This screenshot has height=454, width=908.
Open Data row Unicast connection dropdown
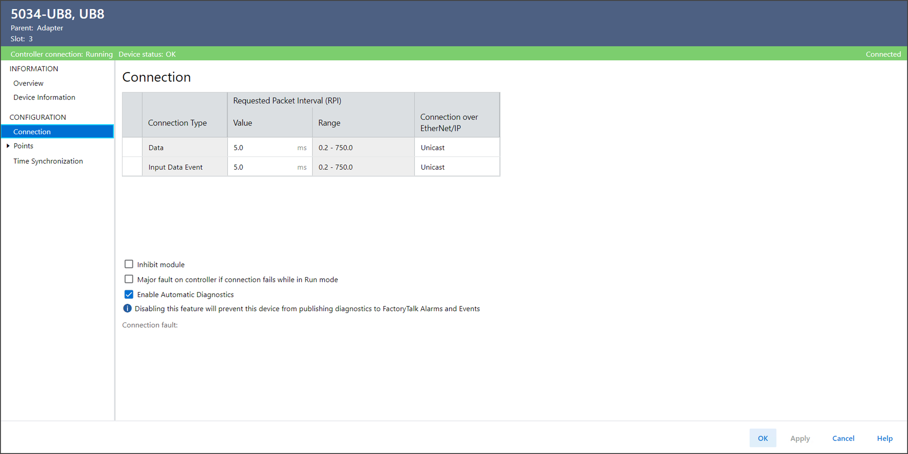click(x=457, y=148)
